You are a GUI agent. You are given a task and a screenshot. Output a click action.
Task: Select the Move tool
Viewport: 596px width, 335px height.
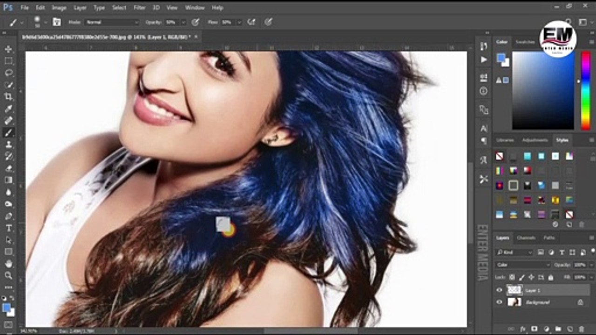[8, 49]
